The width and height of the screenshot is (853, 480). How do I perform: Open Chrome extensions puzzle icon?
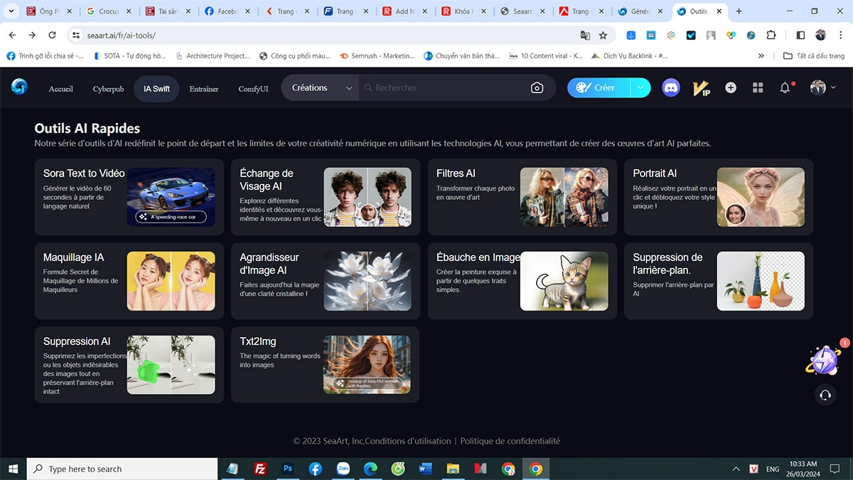tap(771, 35)
